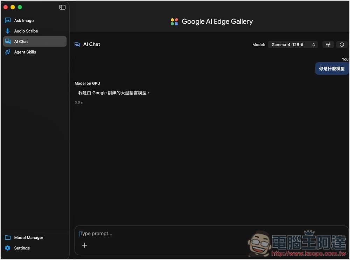The width and height of the screenshot is (350, 260).
Task: Click the AI Chat header icon
Action: [x=77, y=44]
